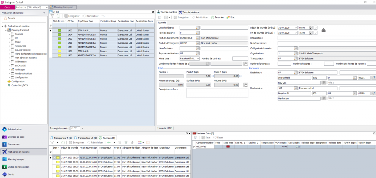Collapse the Planning transport tree node
The image size is (376, 178).
point(6,30)
